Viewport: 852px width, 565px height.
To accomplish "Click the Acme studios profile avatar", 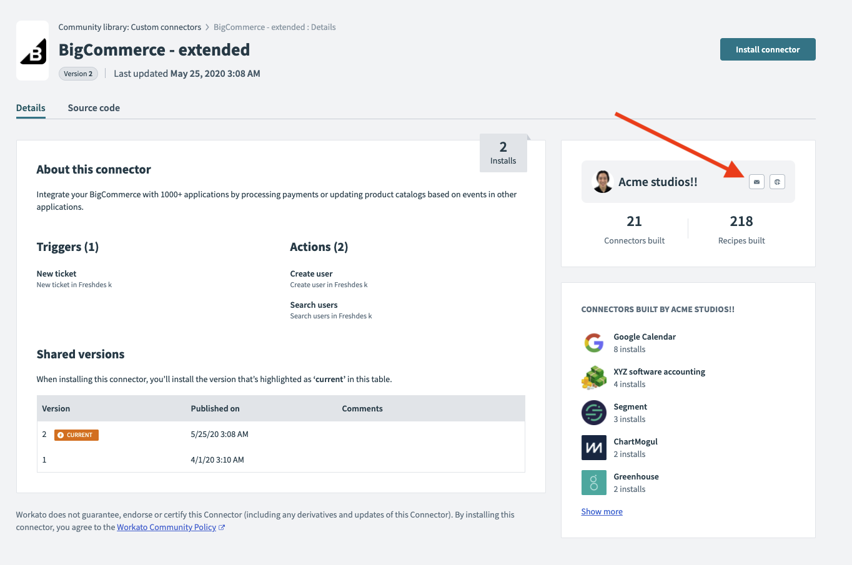I will click(602, 182).
